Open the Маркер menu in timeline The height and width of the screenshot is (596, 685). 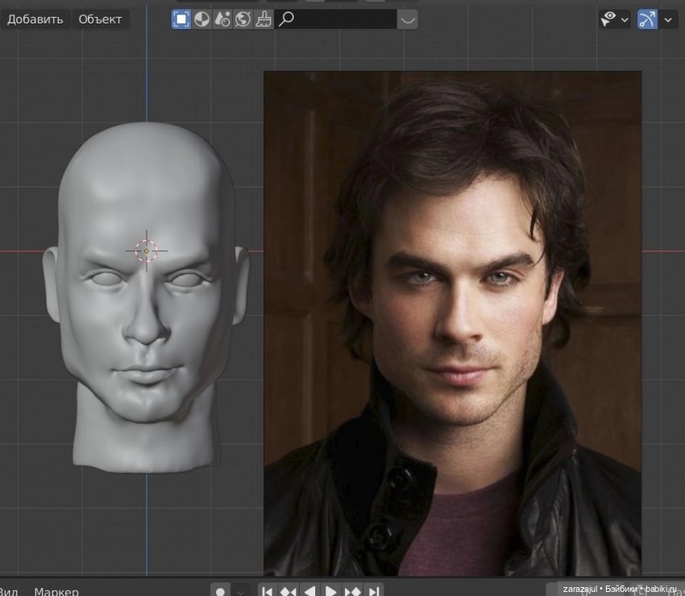56,591
